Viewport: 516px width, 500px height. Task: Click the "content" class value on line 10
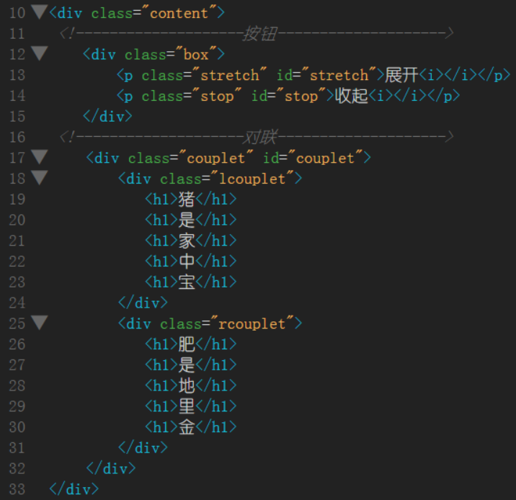click(x=179, y=13)
